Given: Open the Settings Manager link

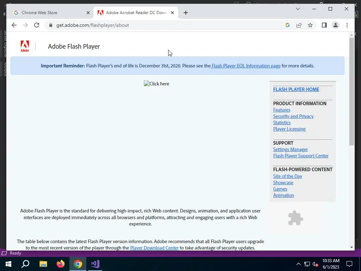Looking at the screenshot, I should (x=290, y=149).
